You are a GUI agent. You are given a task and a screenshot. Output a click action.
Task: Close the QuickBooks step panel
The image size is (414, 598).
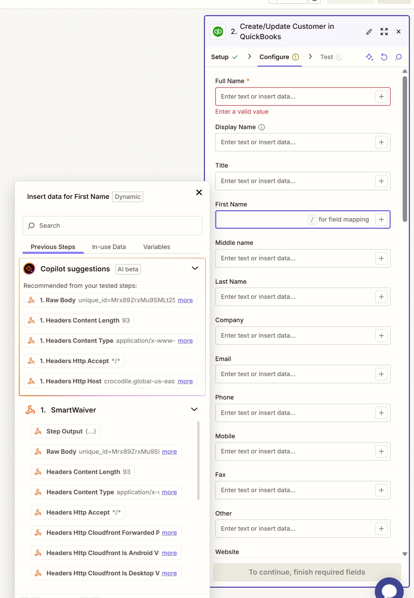[x=399, y=32]
